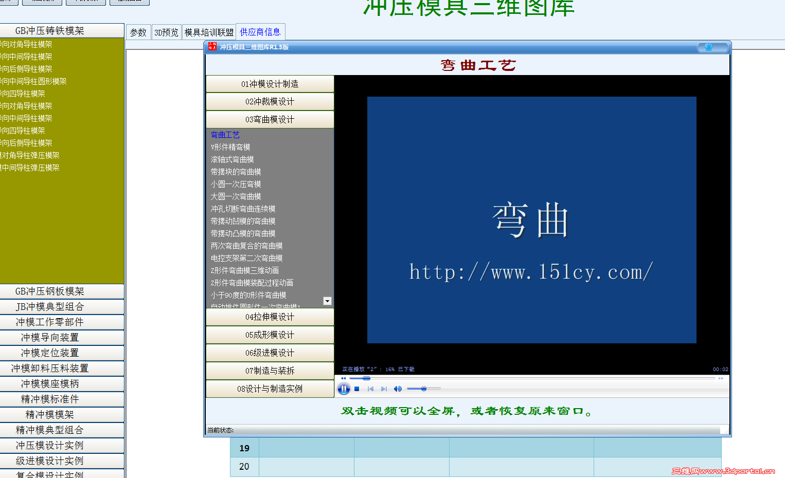Mute the video using the speaker icon
The image size is (785, 478).
click(398, 389)
